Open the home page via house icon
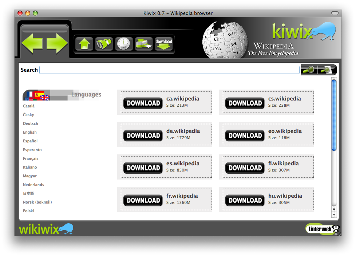 pos(84,44)
